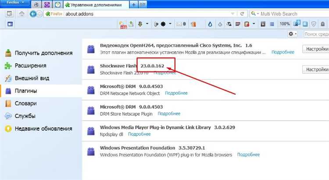
Task: Click the key tools toolbar icon
Action: click(x=156, y=24)
